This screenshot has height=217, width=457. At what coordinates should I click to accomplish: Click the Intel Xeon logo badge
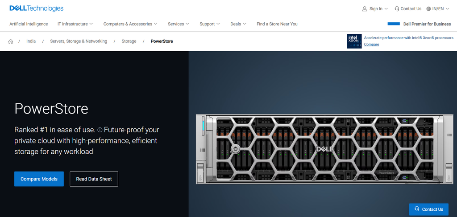click(x=354, y=41)
